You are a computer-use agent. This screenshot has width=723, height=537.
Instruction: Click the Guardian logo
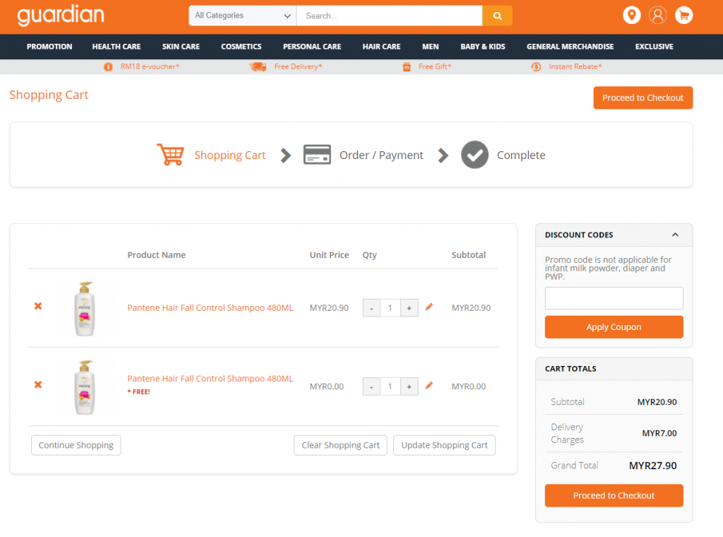61,16
